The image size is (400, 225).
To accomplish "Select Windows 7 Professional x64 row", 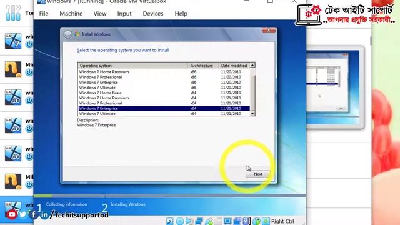I will pos(164,103).
